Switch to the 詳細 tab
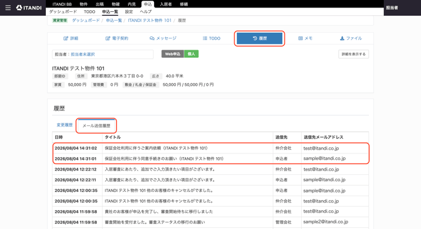This screenshot has height=229, width=421. coord(71,38)
